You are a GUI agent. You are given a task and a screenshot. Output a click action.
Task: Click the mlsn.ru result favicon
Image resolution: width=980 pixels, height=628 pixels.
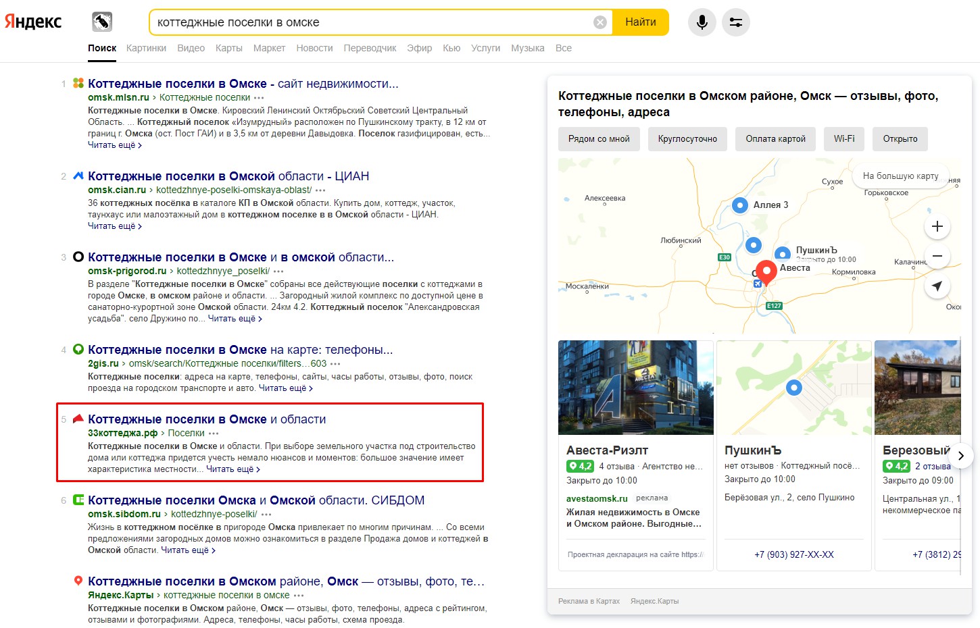point(78,83)
